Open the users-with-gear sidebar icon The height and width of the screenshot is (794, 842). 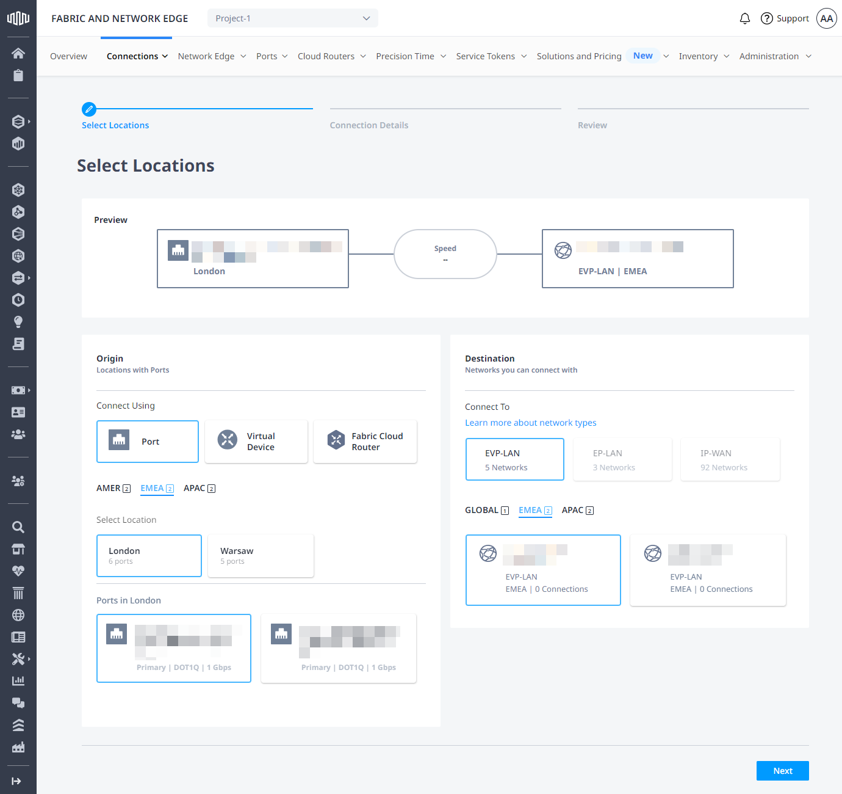point(18,481)
